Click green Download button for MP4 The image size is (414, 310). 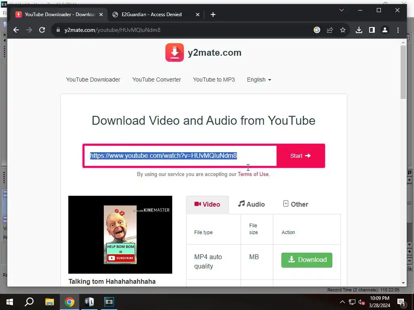307,260
